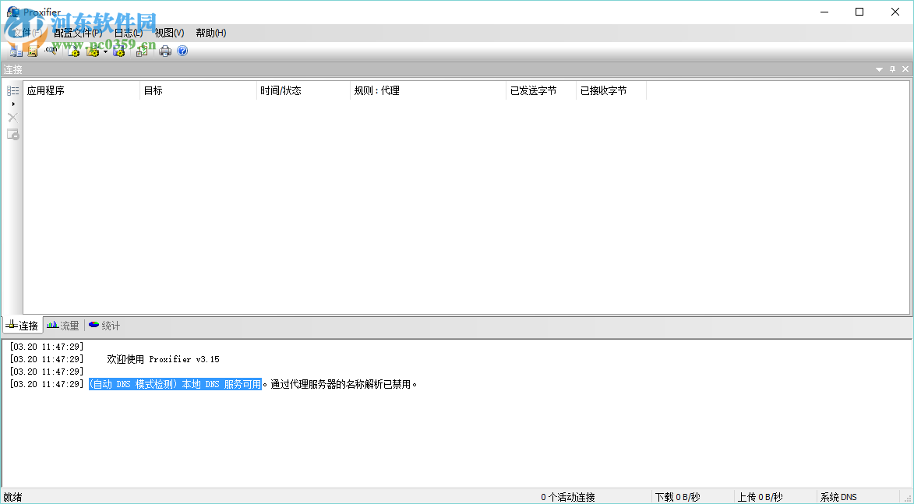
Task: Click the close connection X icon
Action: (12, 117)
